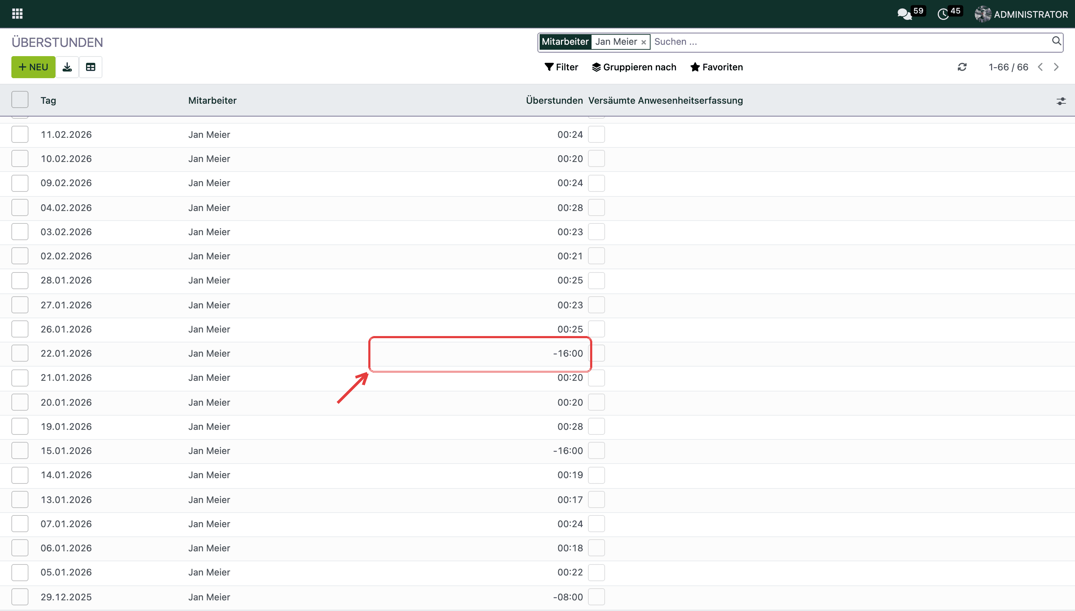This screenshot has height=611, width=1075.
Task: Click the -16:00 overtime of 22.01.2026
Action: tap(568, 353)
